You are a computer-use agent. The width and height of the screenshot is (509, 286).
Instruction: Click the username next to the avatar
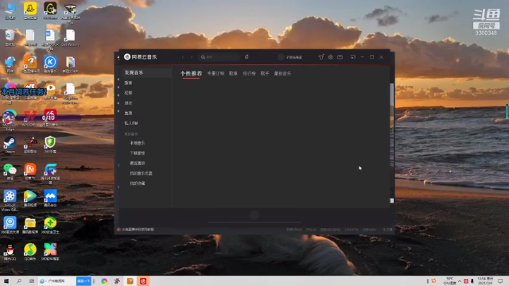coord(294,57)
